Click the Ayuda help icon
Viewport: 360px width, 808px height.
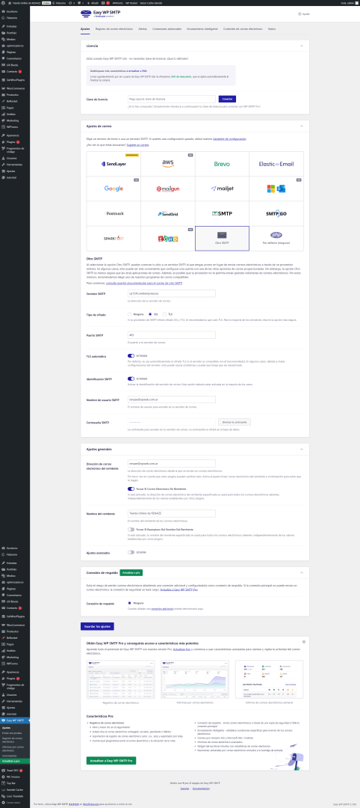pyautogui.click(x=300, y=14)
